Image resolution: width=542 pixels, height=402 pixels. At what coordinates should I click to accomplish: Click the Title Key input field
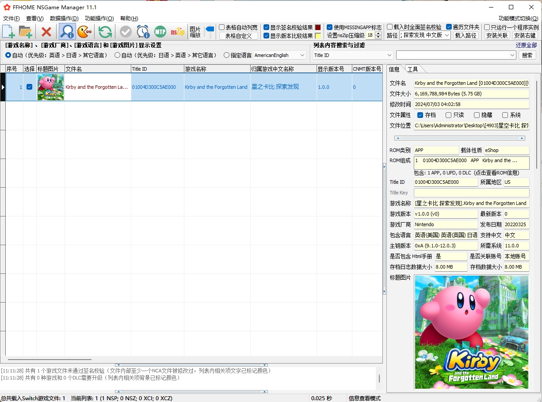pyautogui.click(x=471, y=193)
